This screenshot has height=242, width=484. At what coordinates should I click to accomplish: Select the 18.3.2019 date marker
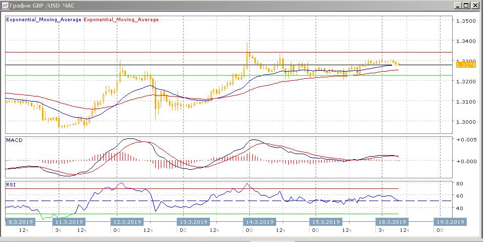tap(391, 222)
